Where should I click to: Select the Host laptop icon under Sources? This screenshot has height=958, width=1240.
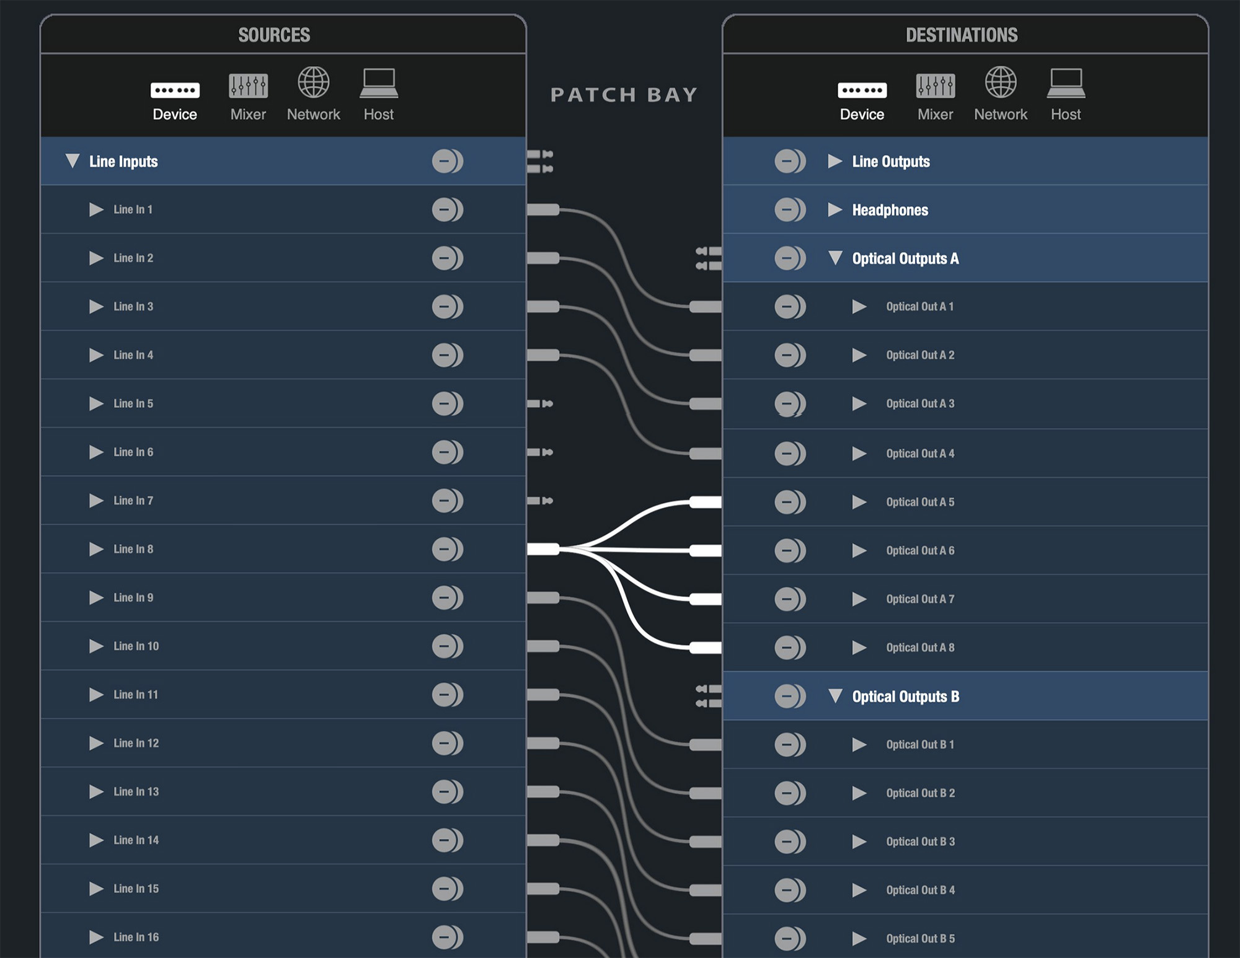(x=379, y=83)
